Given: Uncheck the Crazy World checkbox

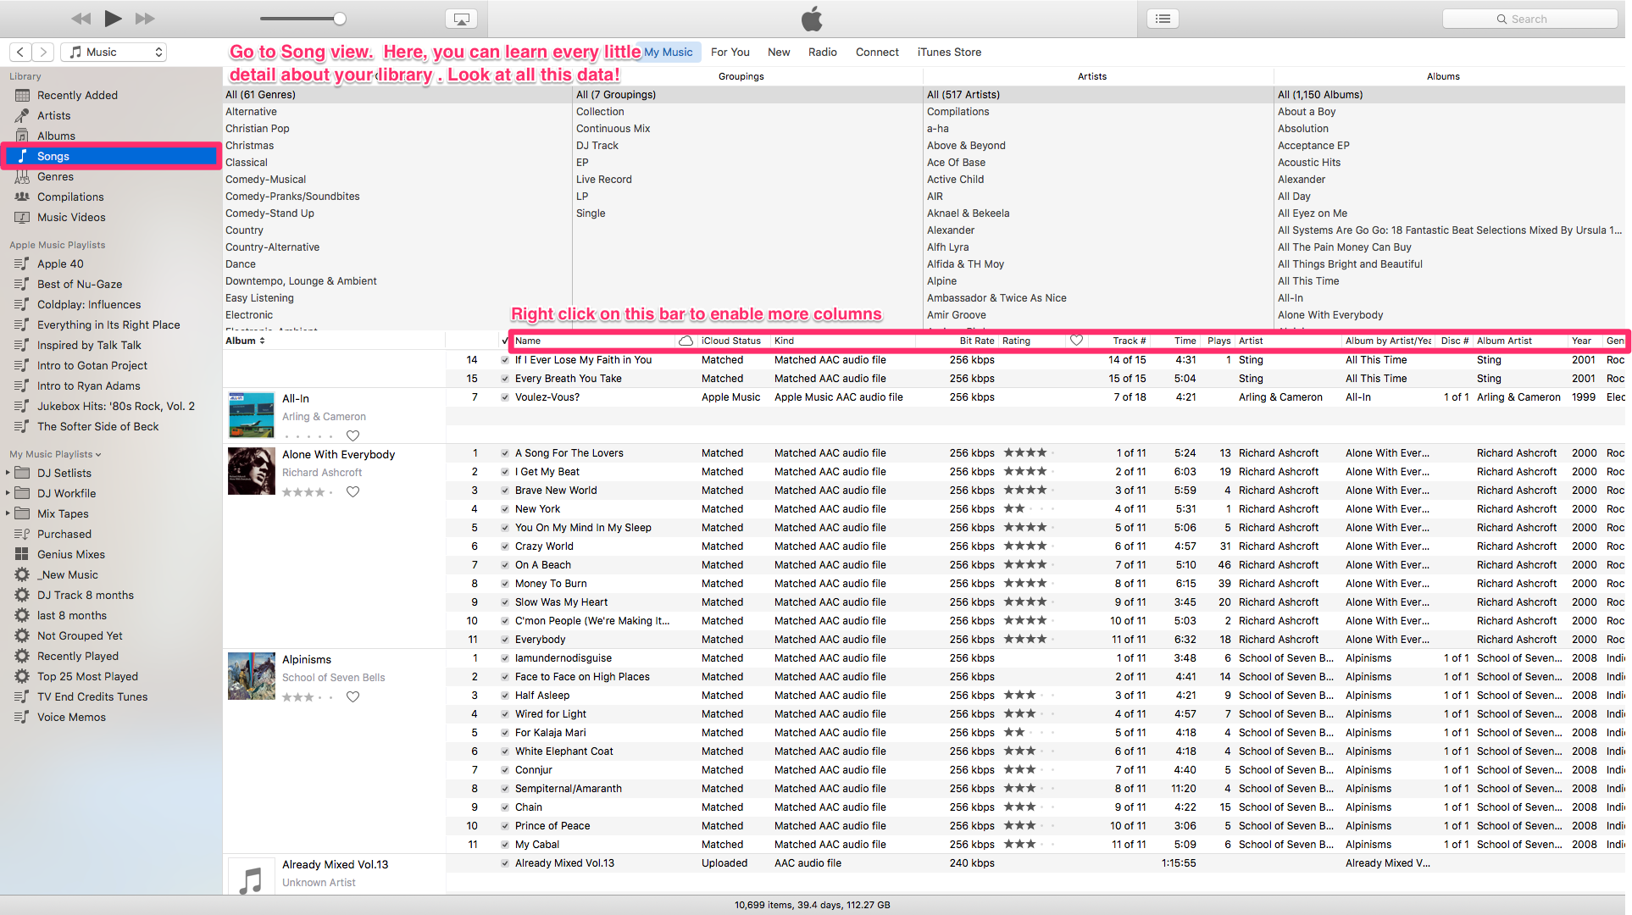Looking at the screenshot, I should point(505,546).
